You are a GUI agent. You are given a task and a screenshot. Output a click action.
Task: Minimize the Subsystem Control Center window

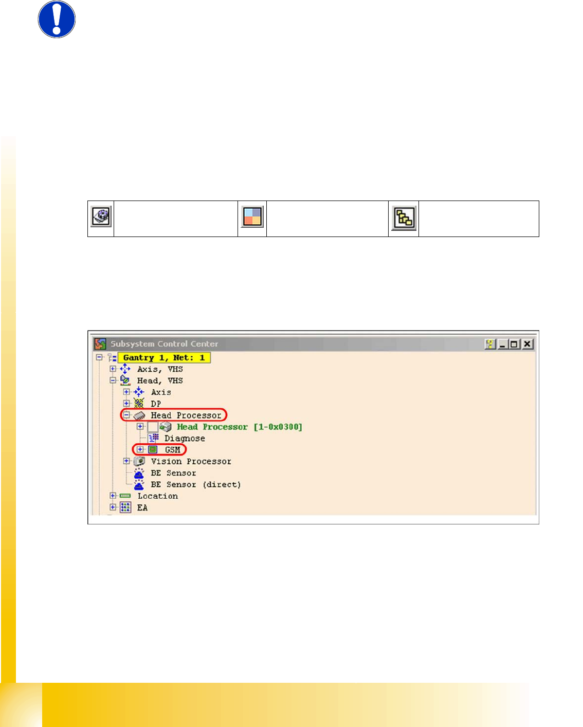click(x=502, y=344)
